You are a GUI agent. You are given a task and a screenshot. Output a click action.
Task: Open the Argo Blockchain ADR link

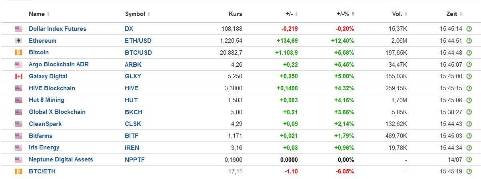(58, 64)
